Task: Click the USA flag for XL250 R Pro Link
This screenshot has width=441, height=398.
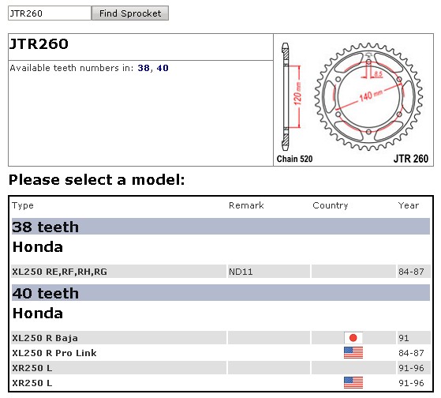Action: [353, 353]
